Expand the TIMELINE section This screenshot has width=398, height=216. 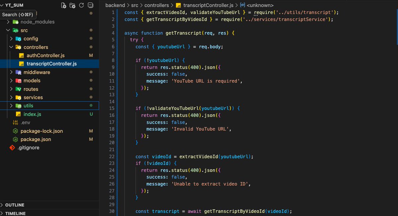pyautogui.click(x=2, y=213)
